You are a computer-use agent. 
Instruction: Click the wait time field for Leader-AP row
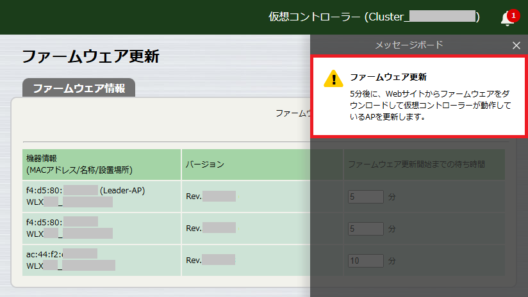(366, 197)
